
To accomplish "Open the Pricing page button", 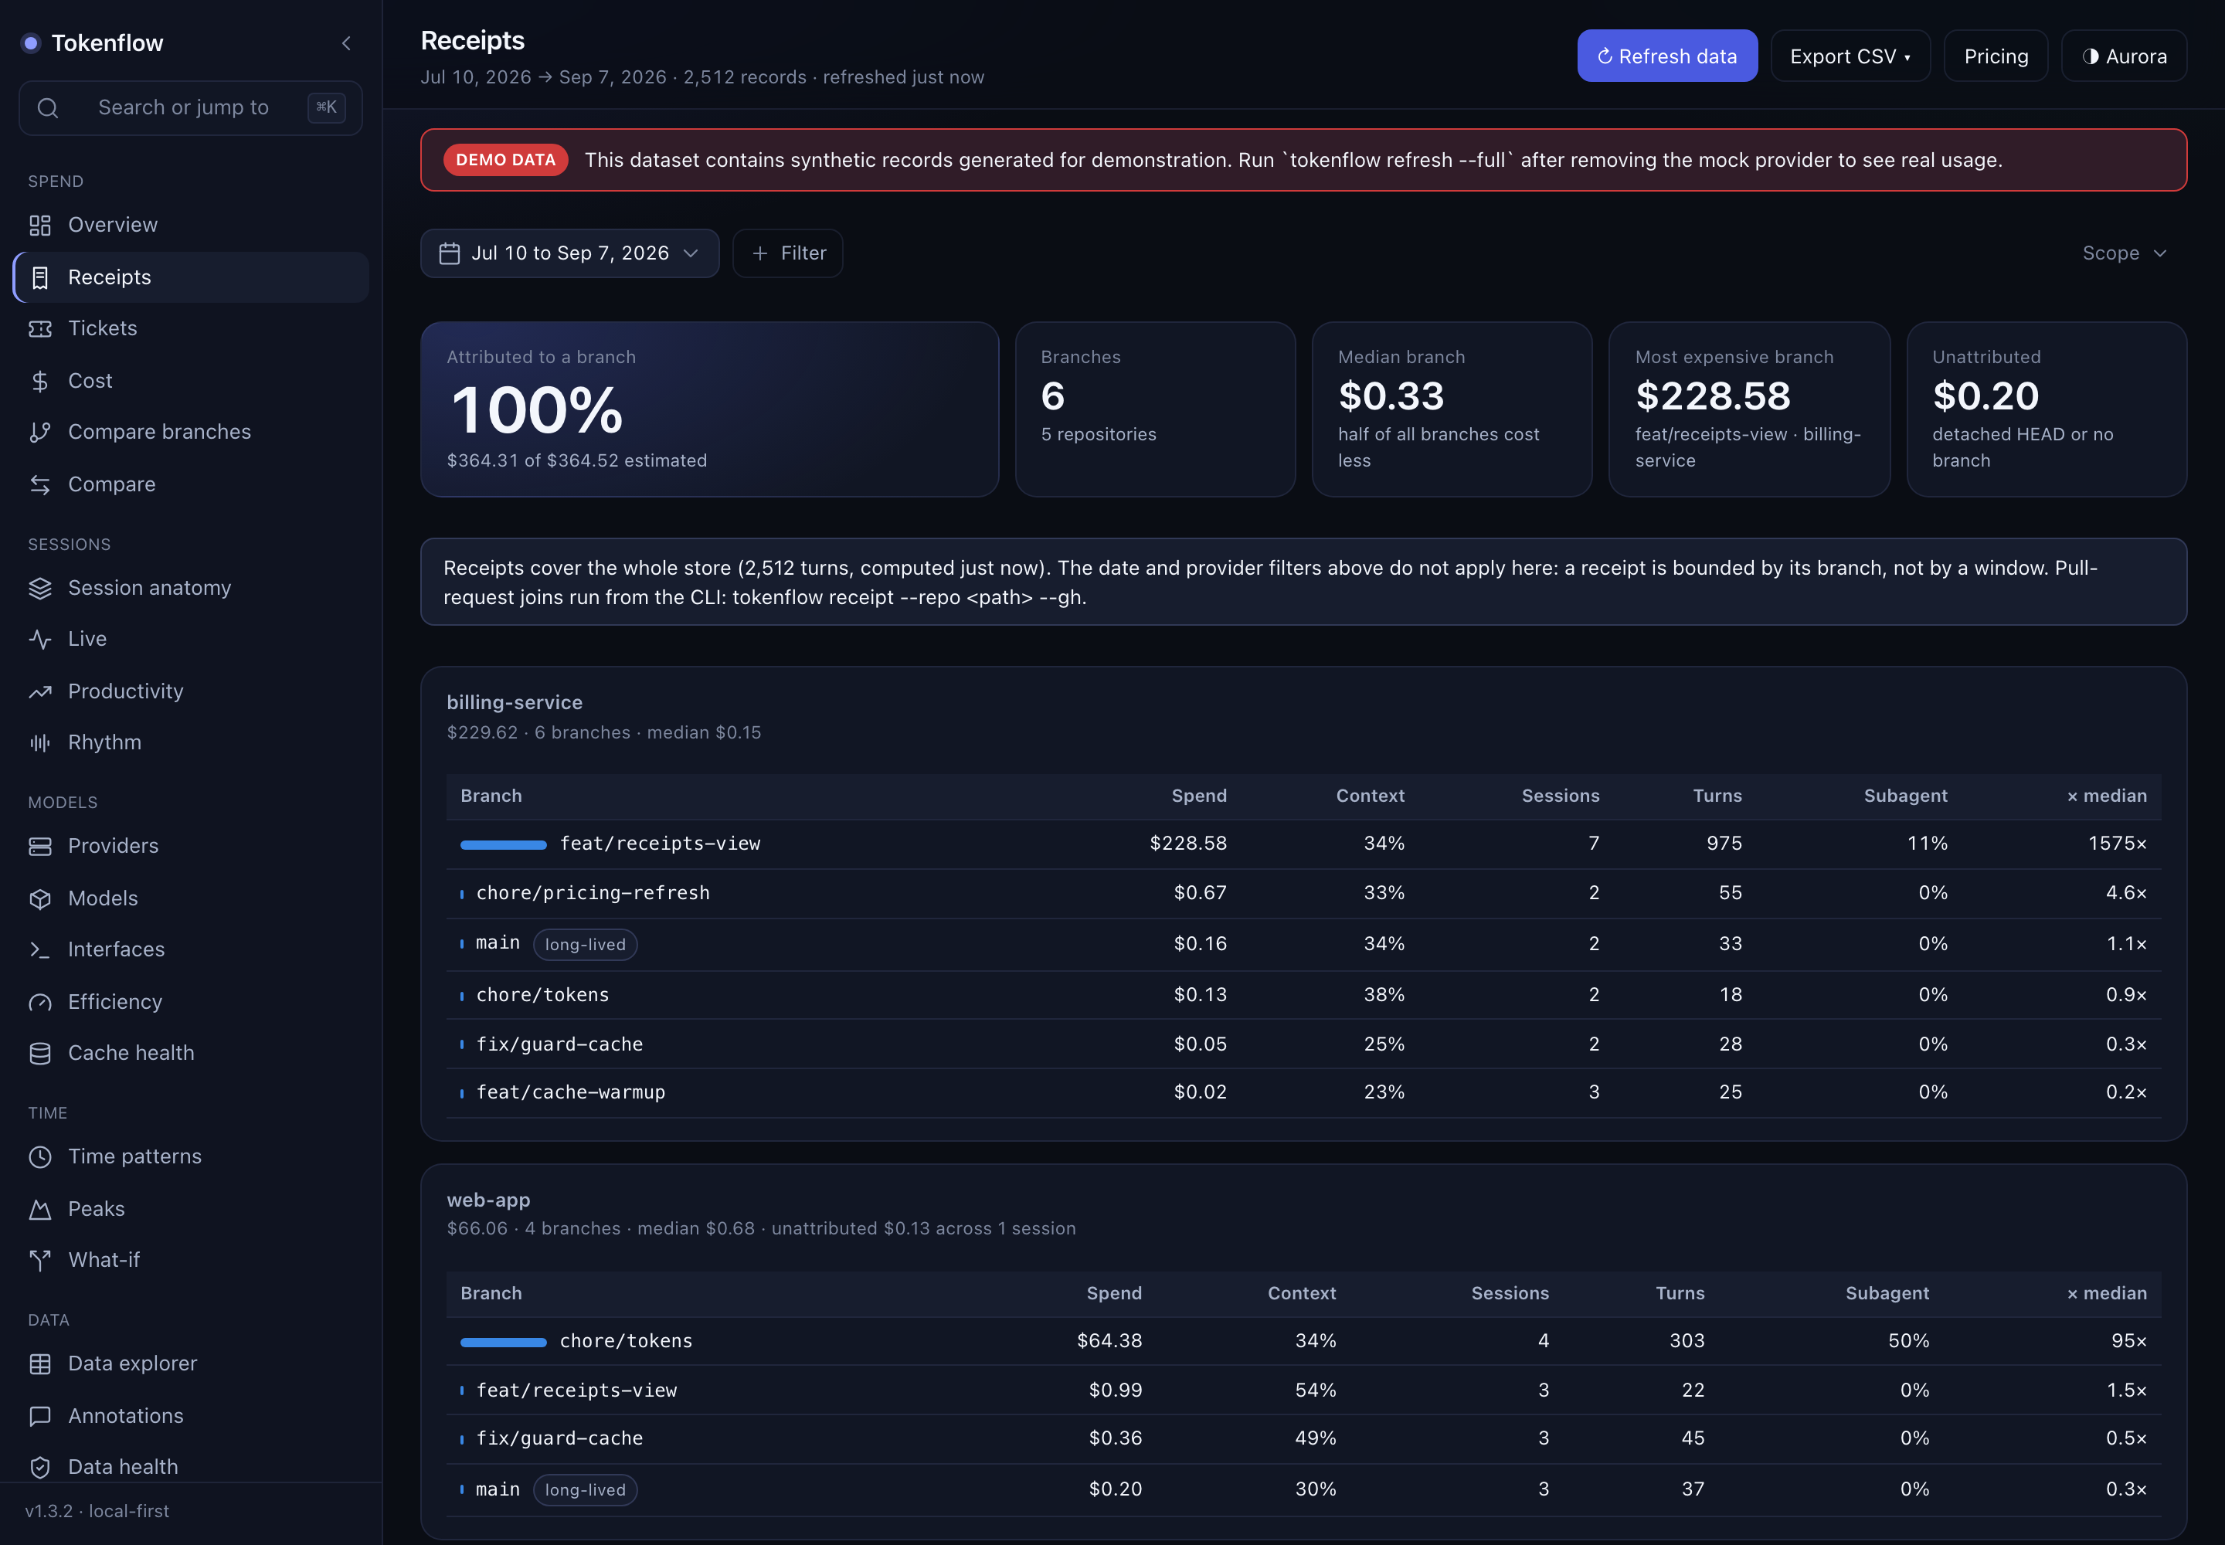I will (1996, 56).
